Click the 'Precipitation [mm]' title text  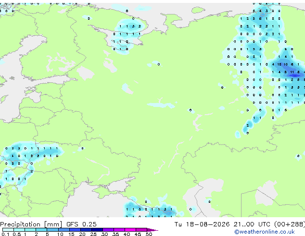31,224
